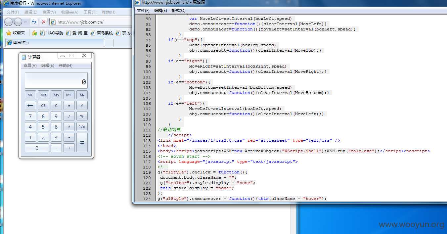Click the calculator decimal point button
Screen dimensions: 447x234
click(56, 148)
